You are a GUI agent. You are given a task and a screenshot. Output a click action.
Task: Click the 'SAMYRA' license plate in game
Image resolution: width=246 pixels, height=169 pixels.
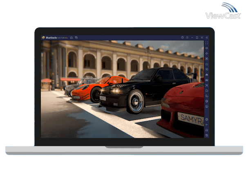pos(191,119)
